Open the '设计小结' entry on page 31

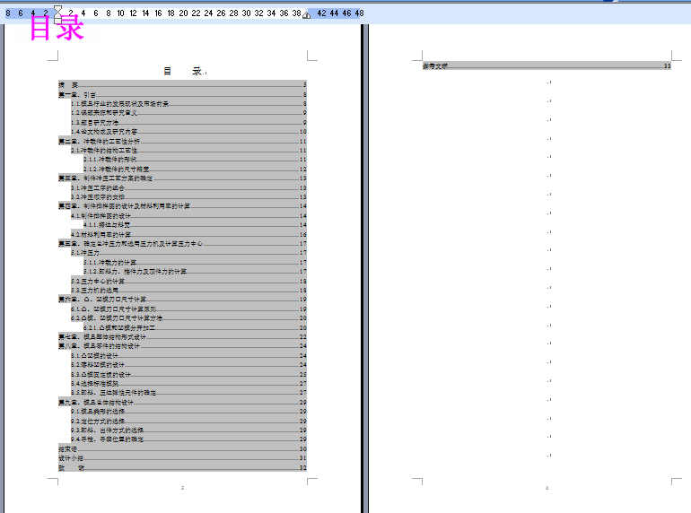coord(182,458)
